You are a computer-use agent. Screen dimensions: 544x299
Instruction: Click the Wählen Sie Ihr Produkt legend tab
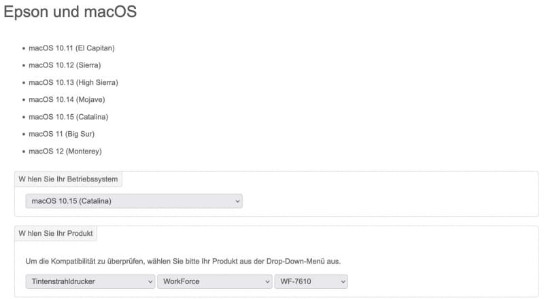coord(56,234)
